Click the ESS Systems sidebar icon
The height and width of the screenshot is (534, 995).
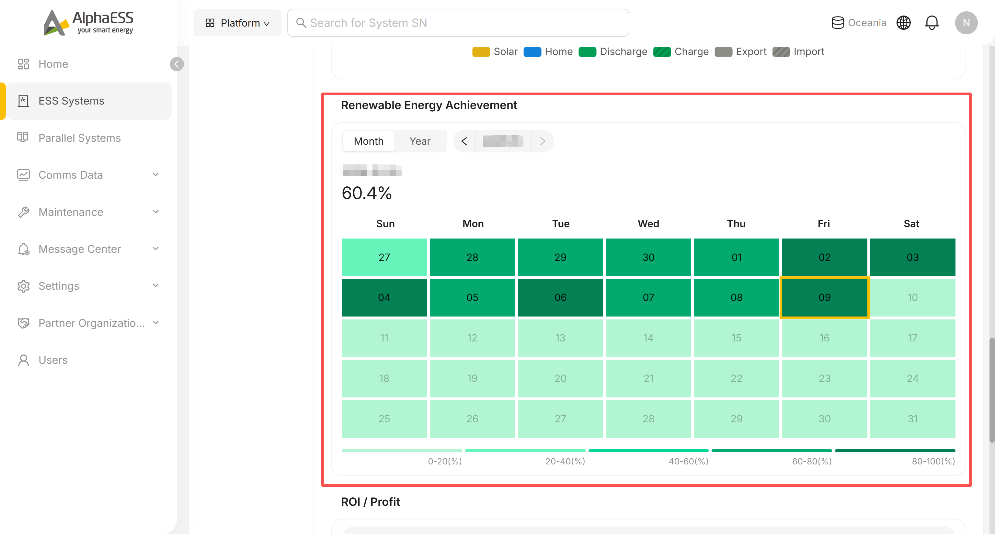pos(23,101)
